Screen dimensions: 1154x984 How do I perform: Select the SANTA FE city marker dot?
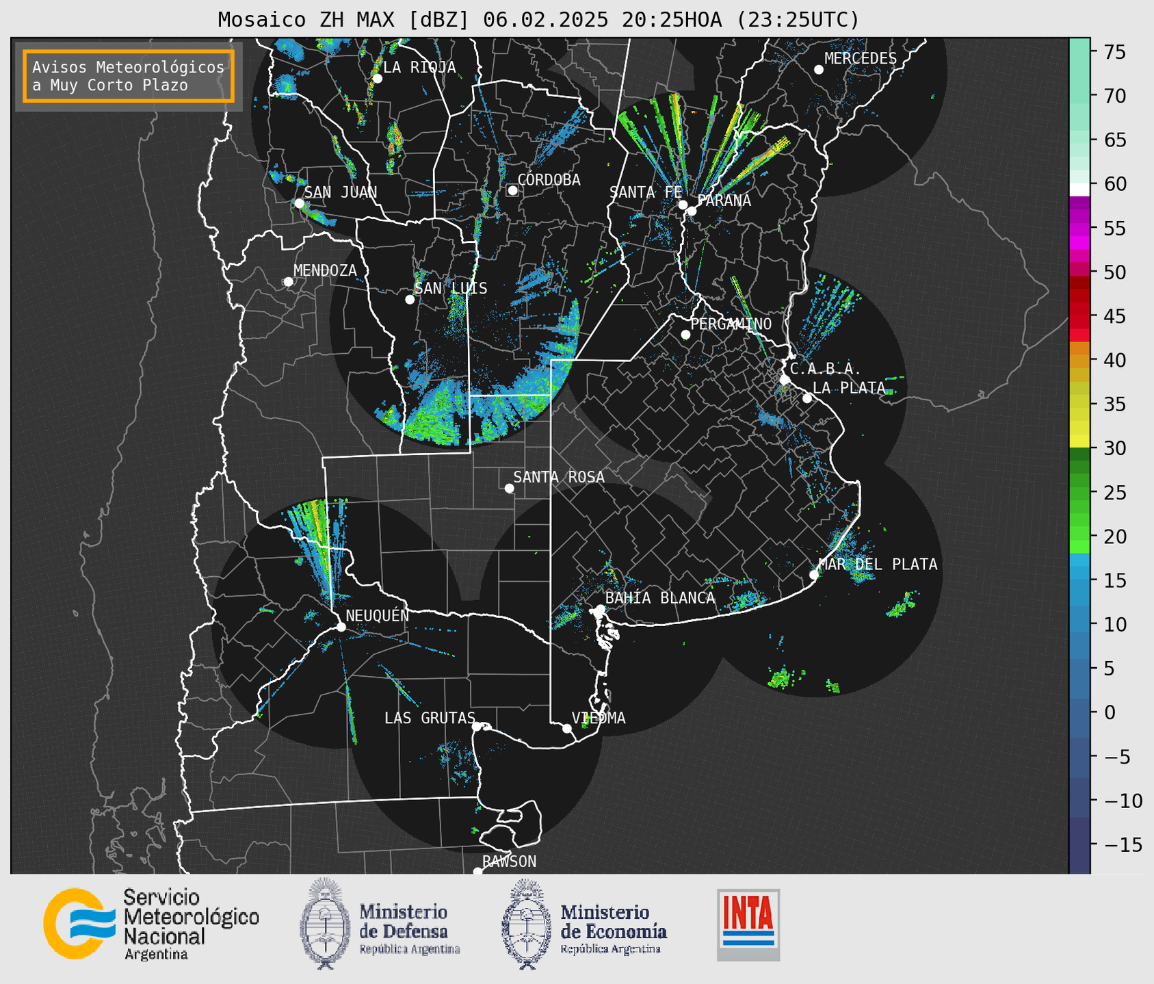(683, 205)
